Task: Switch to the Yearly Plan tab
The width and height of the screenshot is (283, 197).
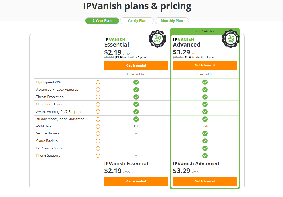Action: [x=137, y=21]
